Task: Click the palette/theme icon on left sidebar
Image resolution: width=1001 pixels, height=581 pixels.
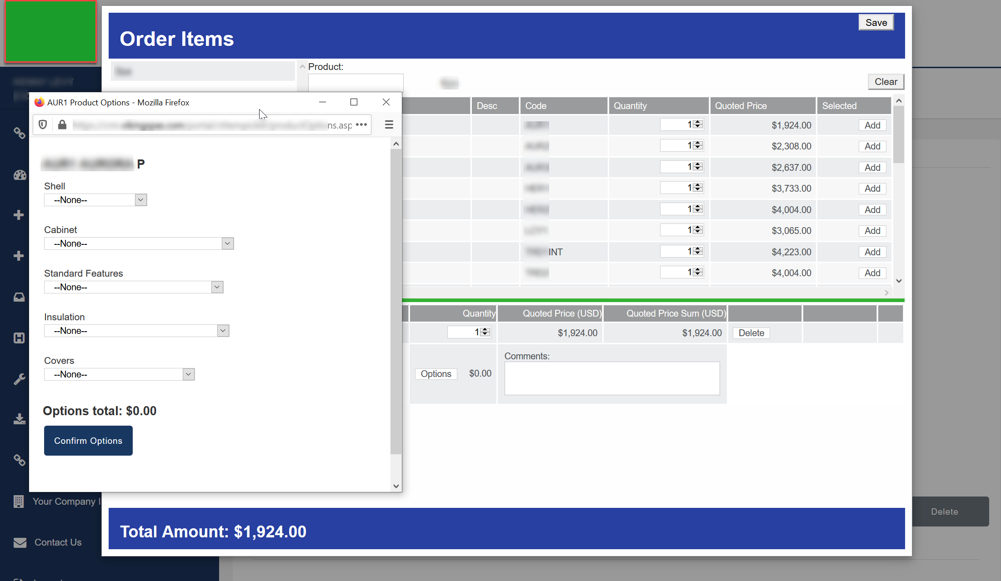Action: click(19, 174)
